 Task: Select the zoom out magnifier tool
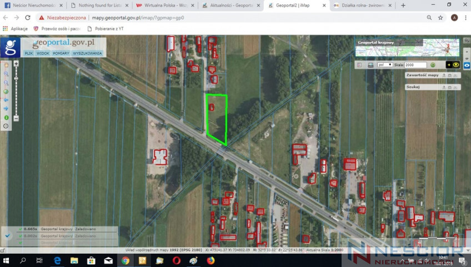tap(6, 83)
